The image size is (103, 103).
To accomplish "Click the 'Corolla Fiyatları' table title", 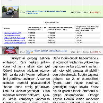I will pos(51,22).
